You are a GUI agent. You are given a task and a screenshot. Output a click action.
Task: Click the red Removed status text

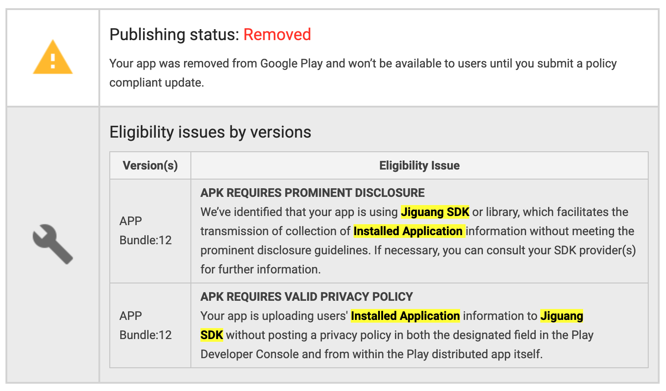(x=277, y=35)
